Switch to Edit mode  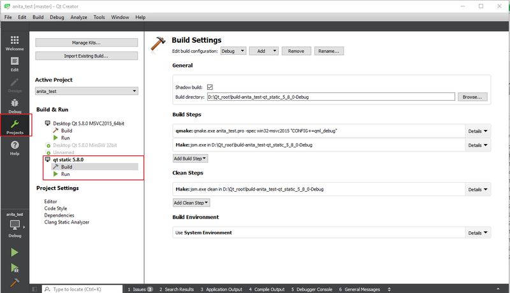tap(15, 64)
